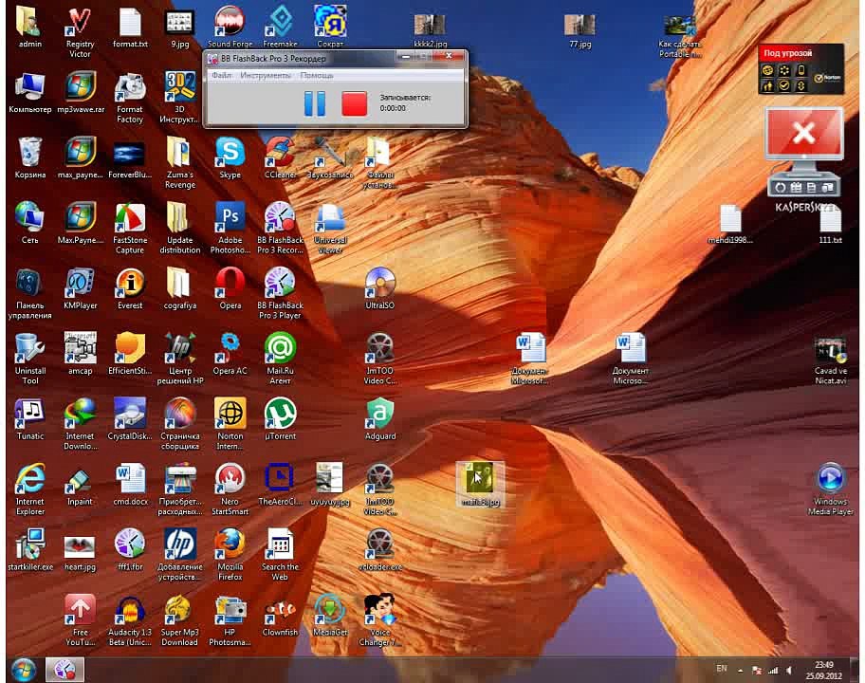Select the Nero StartSmart desktop icon

coord(230,489)
